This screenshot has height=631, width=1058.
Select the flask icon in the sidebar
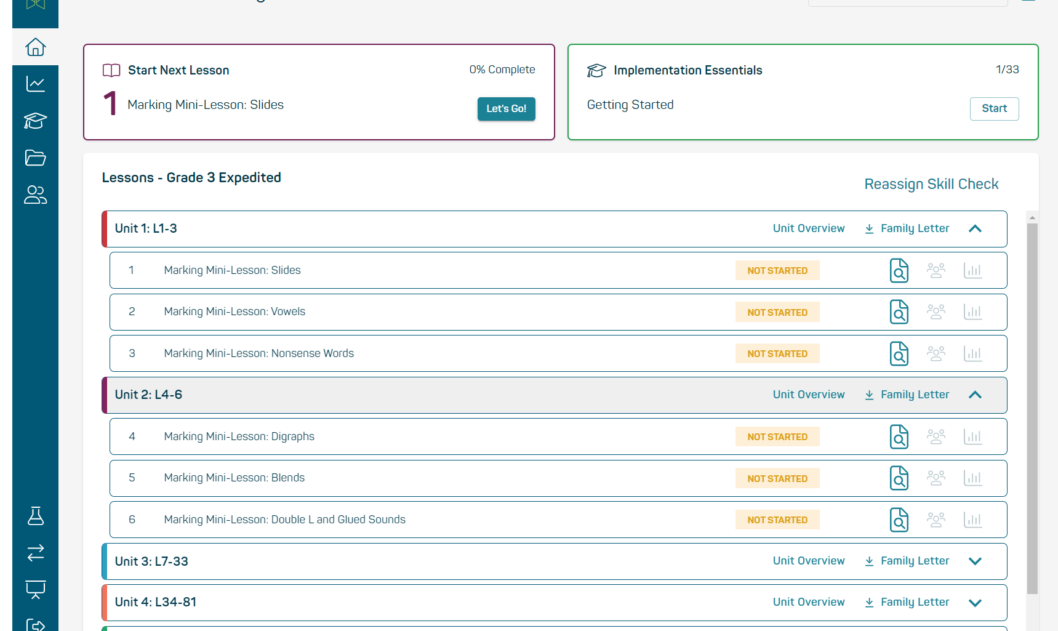35,516
